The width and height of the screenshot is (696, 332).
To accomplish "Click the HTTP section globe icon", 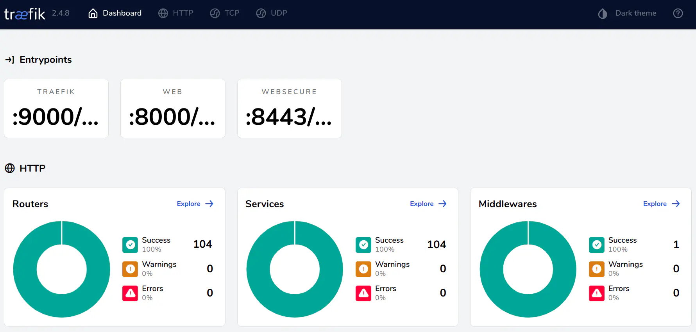I will pyautogui.click(x=10, y=168).
